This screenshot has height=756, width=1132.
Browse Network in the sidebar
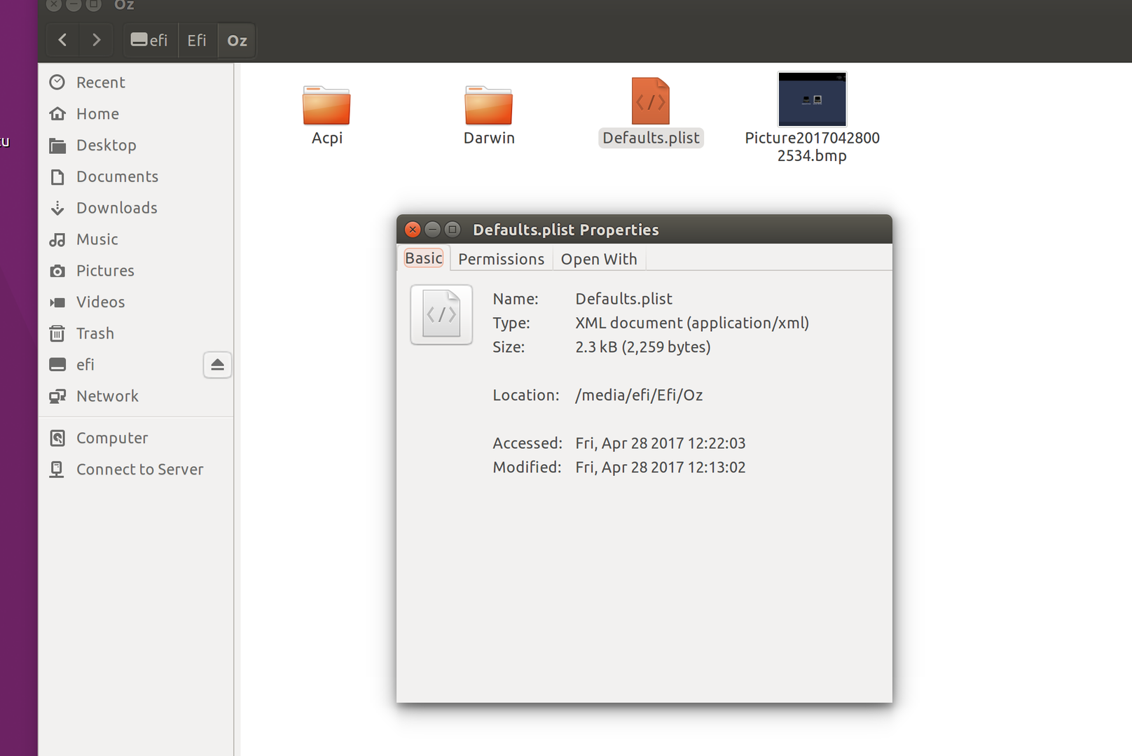[107, 396]
